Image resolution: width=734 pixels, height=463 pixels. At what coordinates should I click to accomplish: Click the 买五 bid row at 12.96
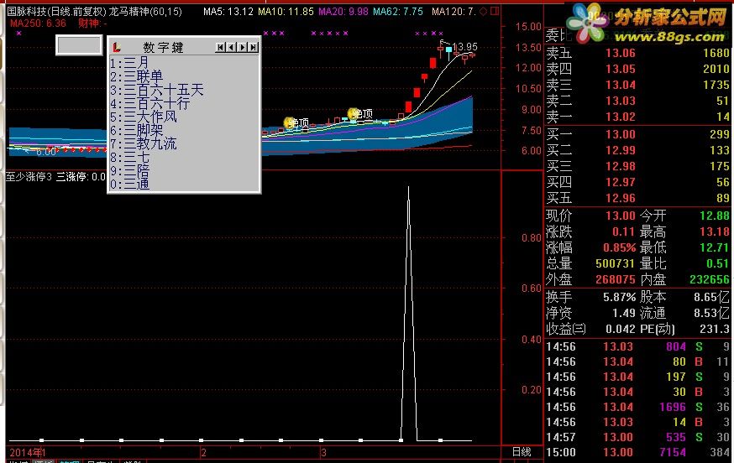[638, 198]
